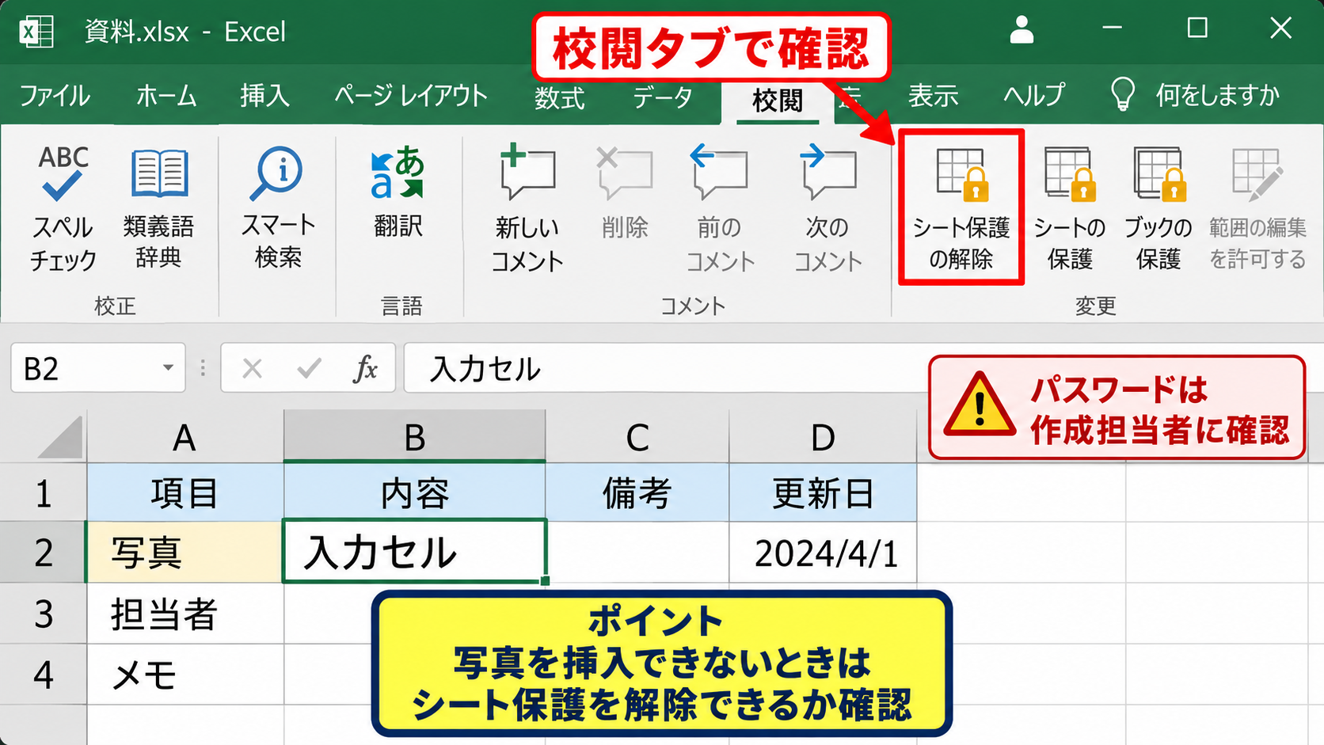1324x745 pixels.
Task: Click 範囲の編集を許可する allow edit ranges
Action: tap(1257, 209)
